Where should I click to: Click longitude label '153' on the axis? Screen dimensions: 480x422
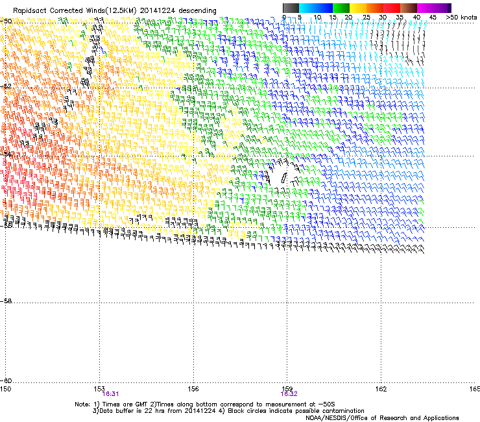[x=99, y=389]
